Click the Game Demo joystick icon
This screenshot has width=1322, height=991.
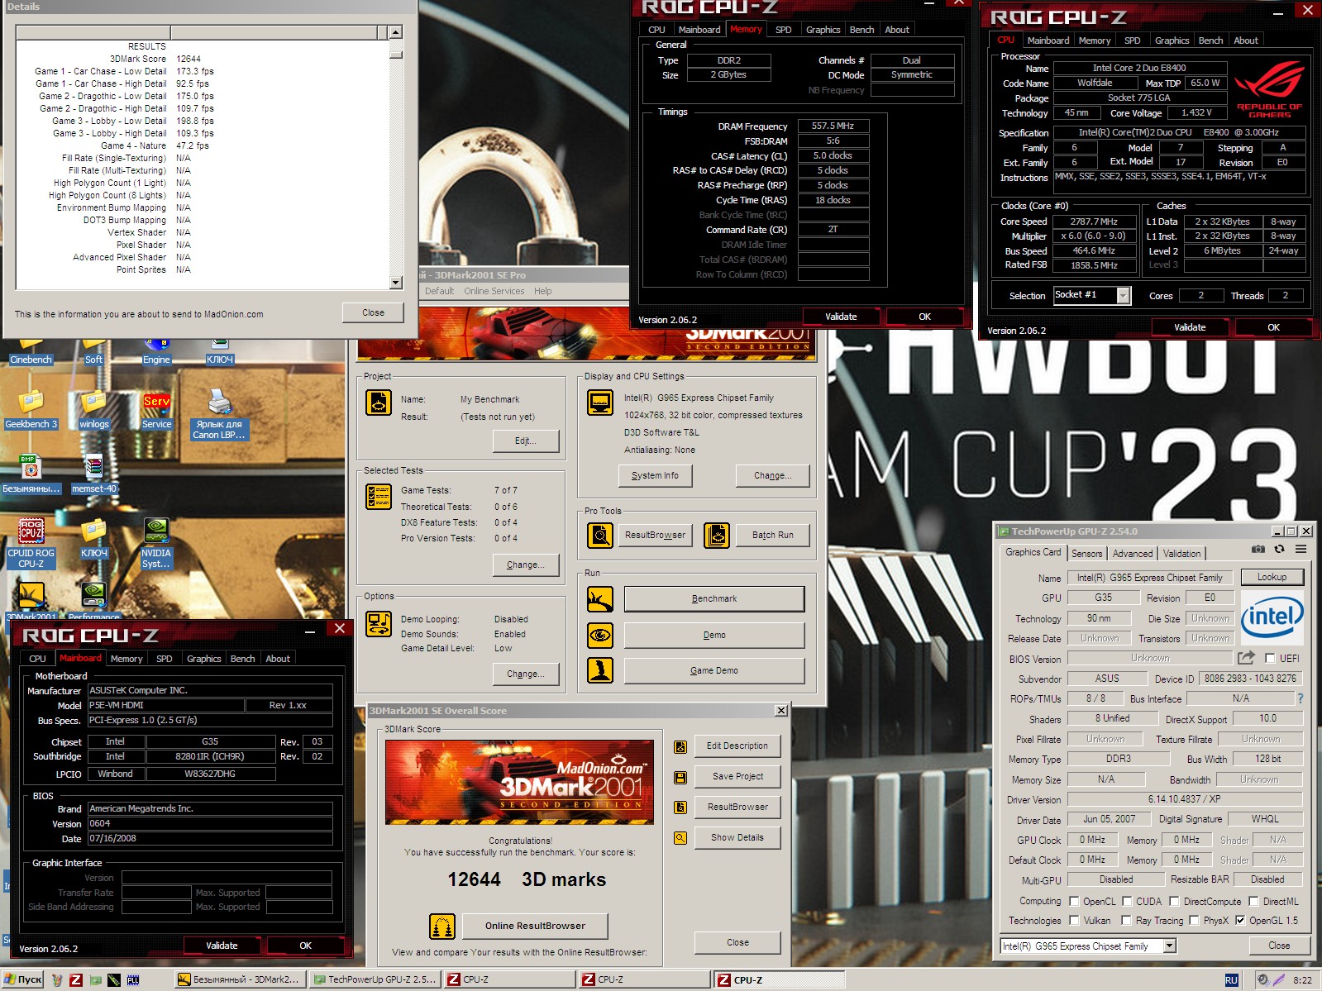coord(600,670)
